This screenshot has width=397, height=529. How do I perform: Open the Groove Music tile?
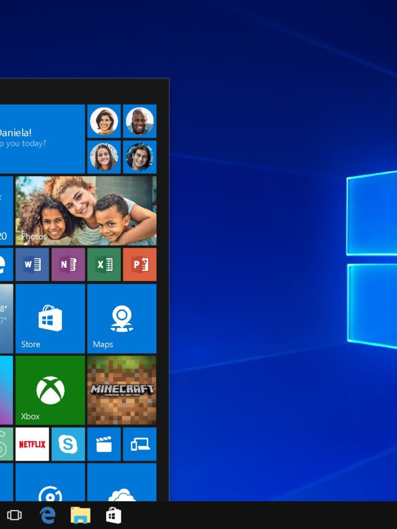pos(50,482)
